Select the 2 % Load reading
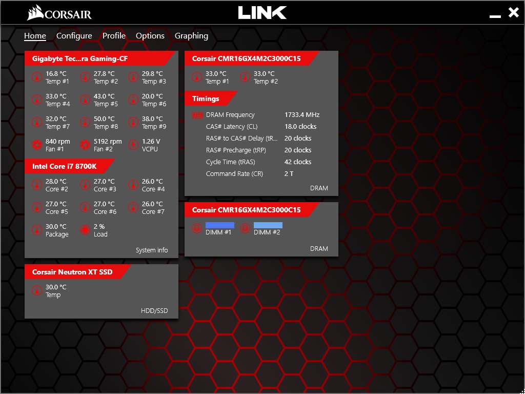The image size is (525, 394). point(99,226)
